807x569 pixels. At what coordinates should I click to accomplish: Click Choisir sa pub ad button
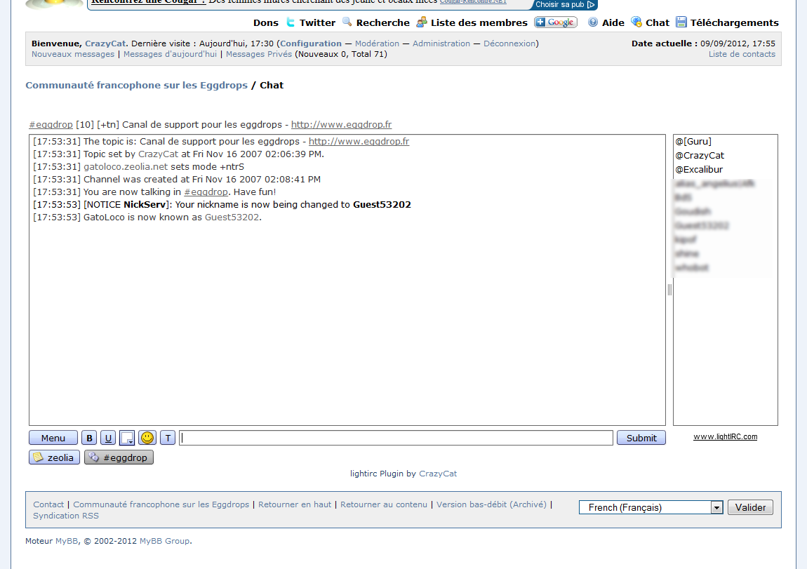click(x=565, y=5)
